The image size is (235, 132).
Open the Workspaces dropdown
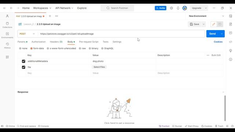pyautogui.click(x=42, y=8)
